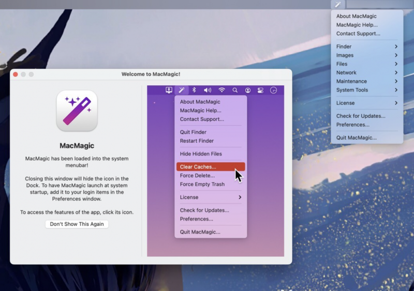Click the magic wand icon in the preview image menu bar

pos(182,90)
